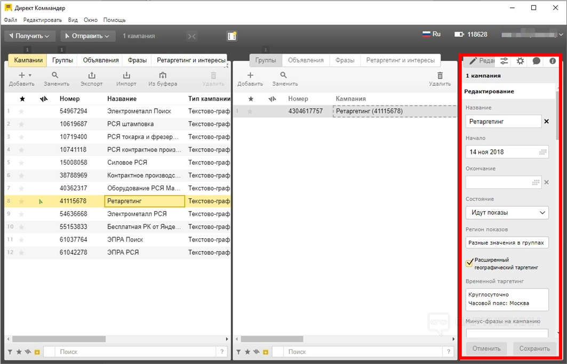Screen dimensions: 567x364
Task: Open the 'Состояние' dropdown showing 'Идут показы'
Action: click(507, 213)
